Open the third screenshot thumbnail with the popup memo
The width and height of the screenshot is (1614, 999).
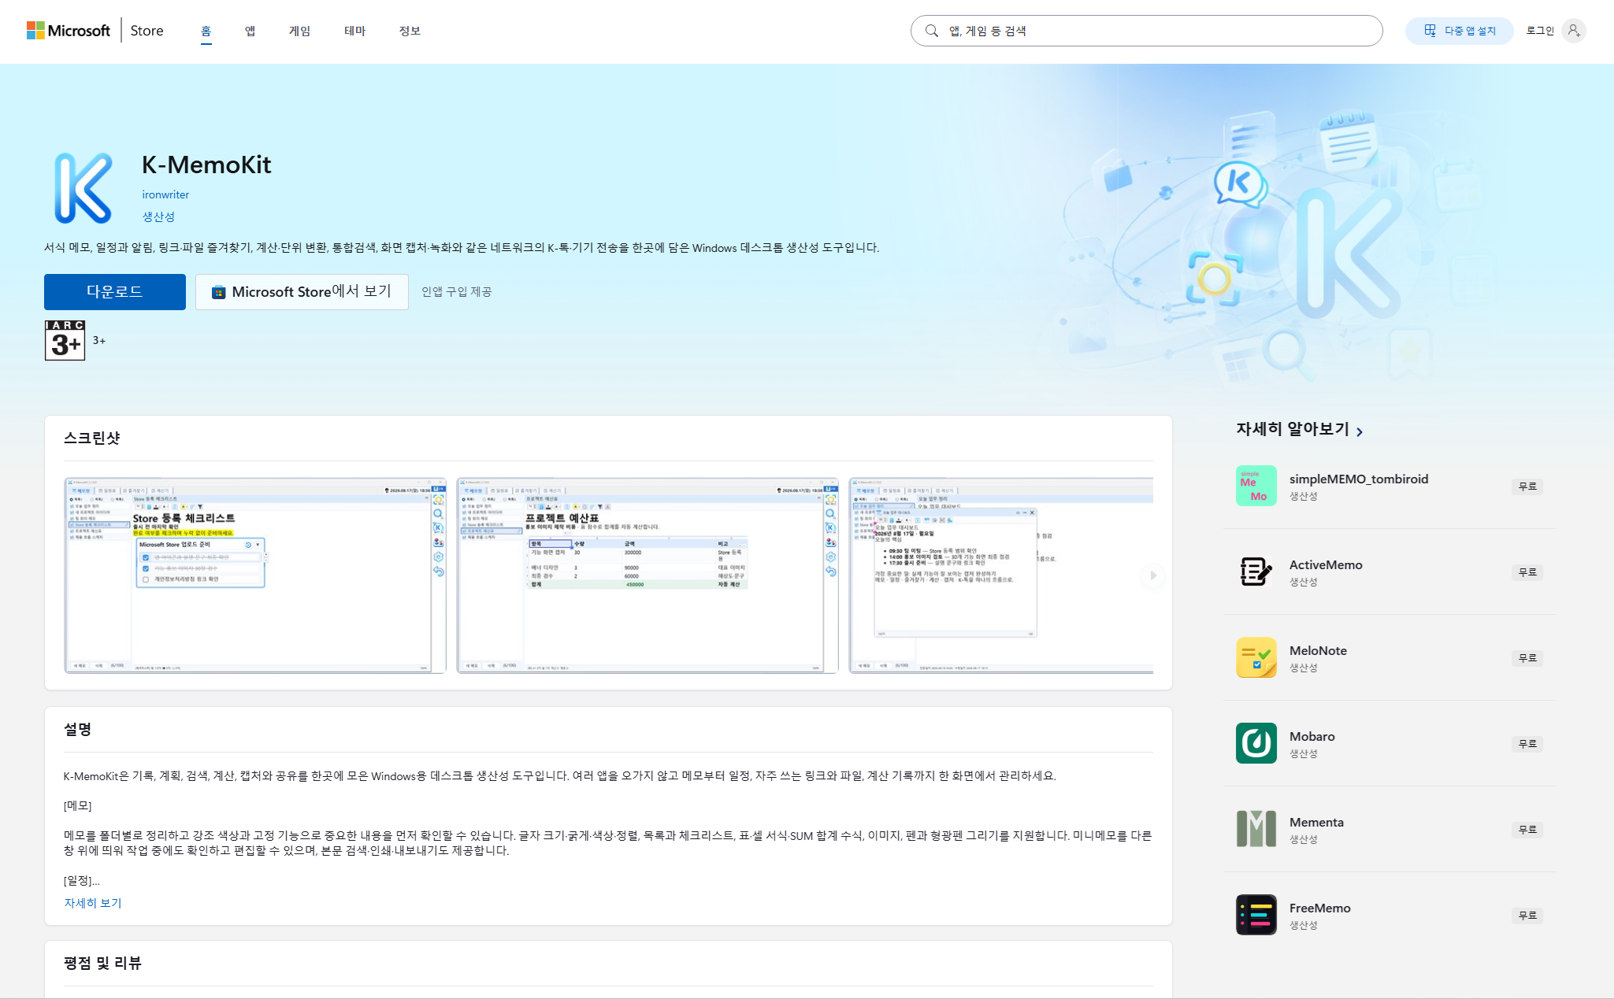point(1001,575)
